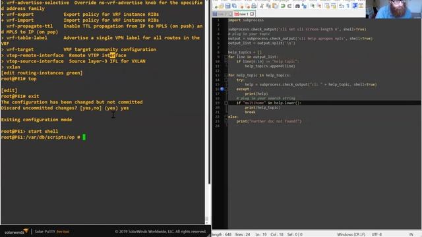The height and width of the screenshot is (237, 422).
Task: Click the Redo arrow icon
Action: pyautogui.click(x=289, y=6)
